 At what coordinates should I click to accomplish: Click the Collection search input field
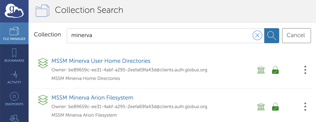pos(159,35)
